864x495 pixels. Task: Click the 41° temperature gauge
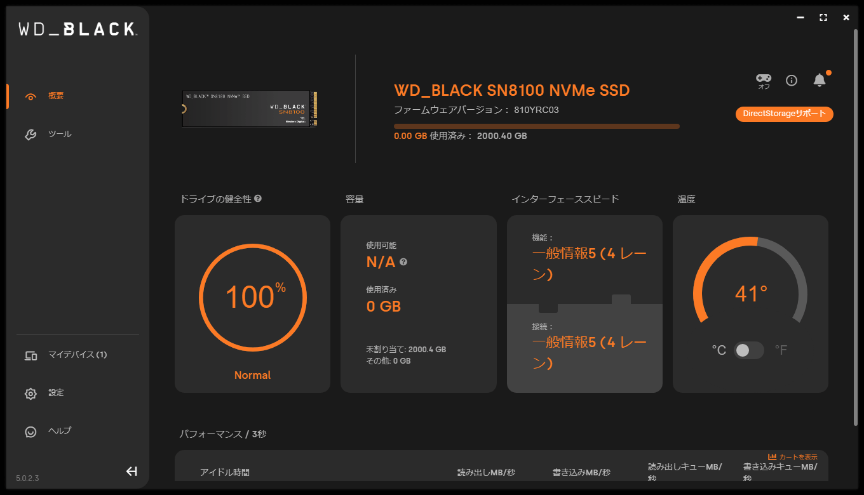pyautogui.click(x=750, y=294)
